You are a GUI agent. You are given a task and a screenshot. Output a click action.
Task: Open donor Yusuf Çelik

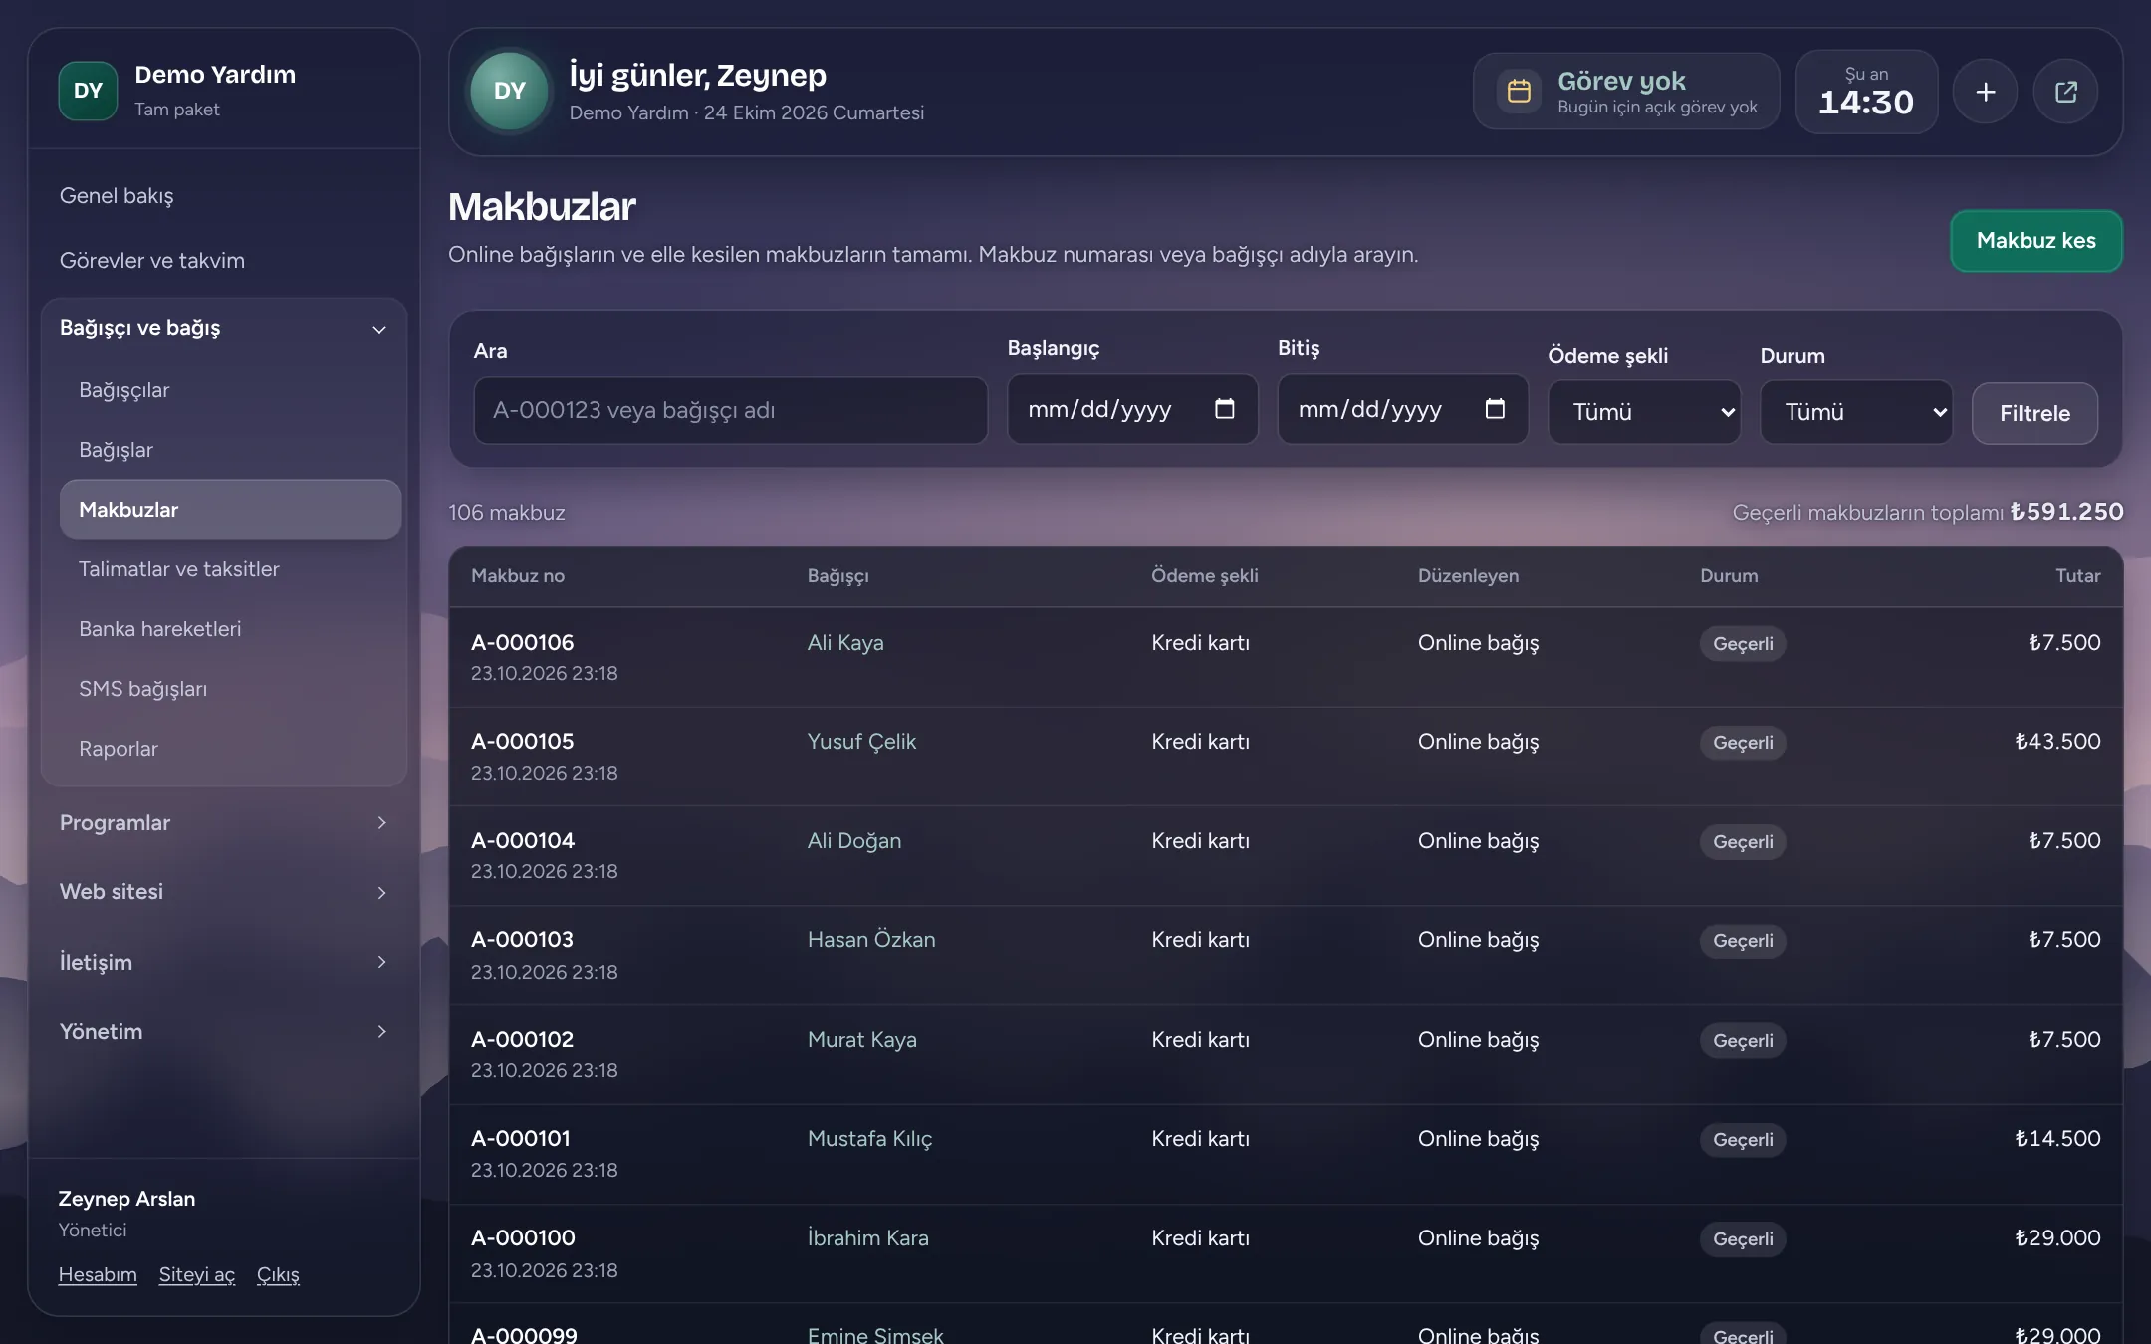point(861,742)
